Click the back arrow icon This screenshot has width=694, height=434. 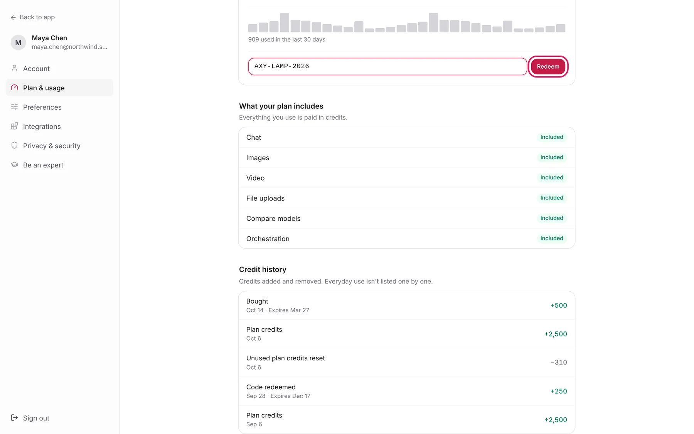click(x=13, y=17)
